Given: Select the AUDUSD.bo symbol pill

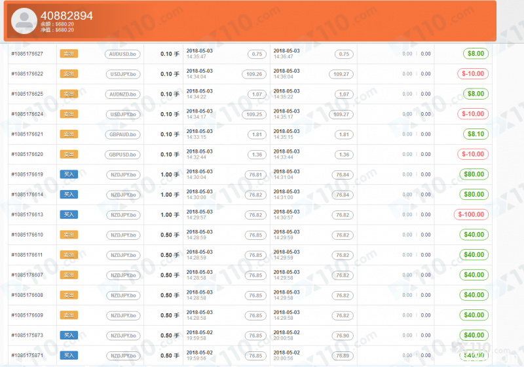Looking at the screenshot, I should 122,54.
